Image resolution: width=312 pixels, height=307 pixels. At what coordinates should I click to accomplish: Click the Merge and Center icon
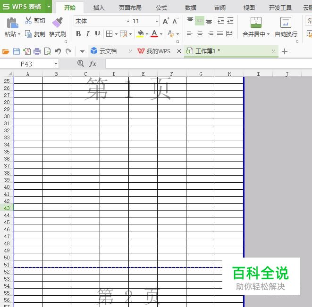256,22
